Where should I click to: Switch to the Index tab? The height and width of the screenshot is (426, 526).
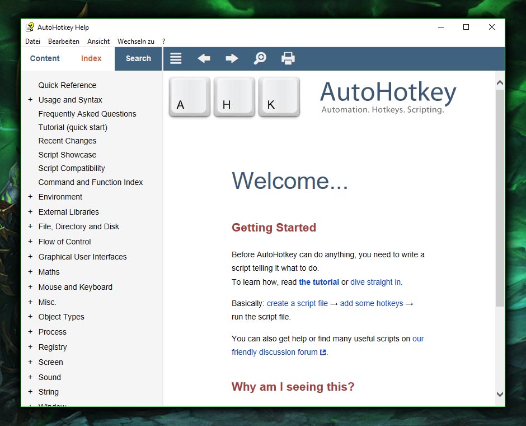coord(91,58)
